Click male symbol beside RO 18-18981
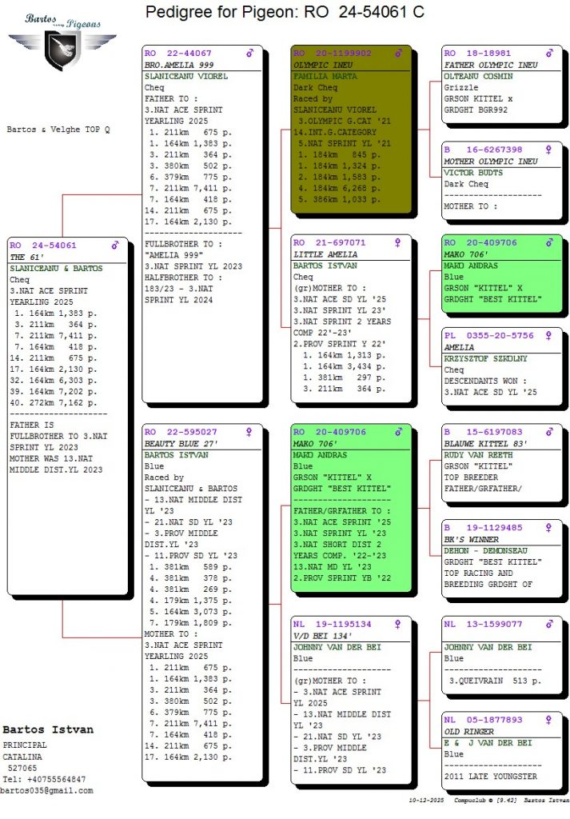 pyautogui.click(x=549, y=53)
